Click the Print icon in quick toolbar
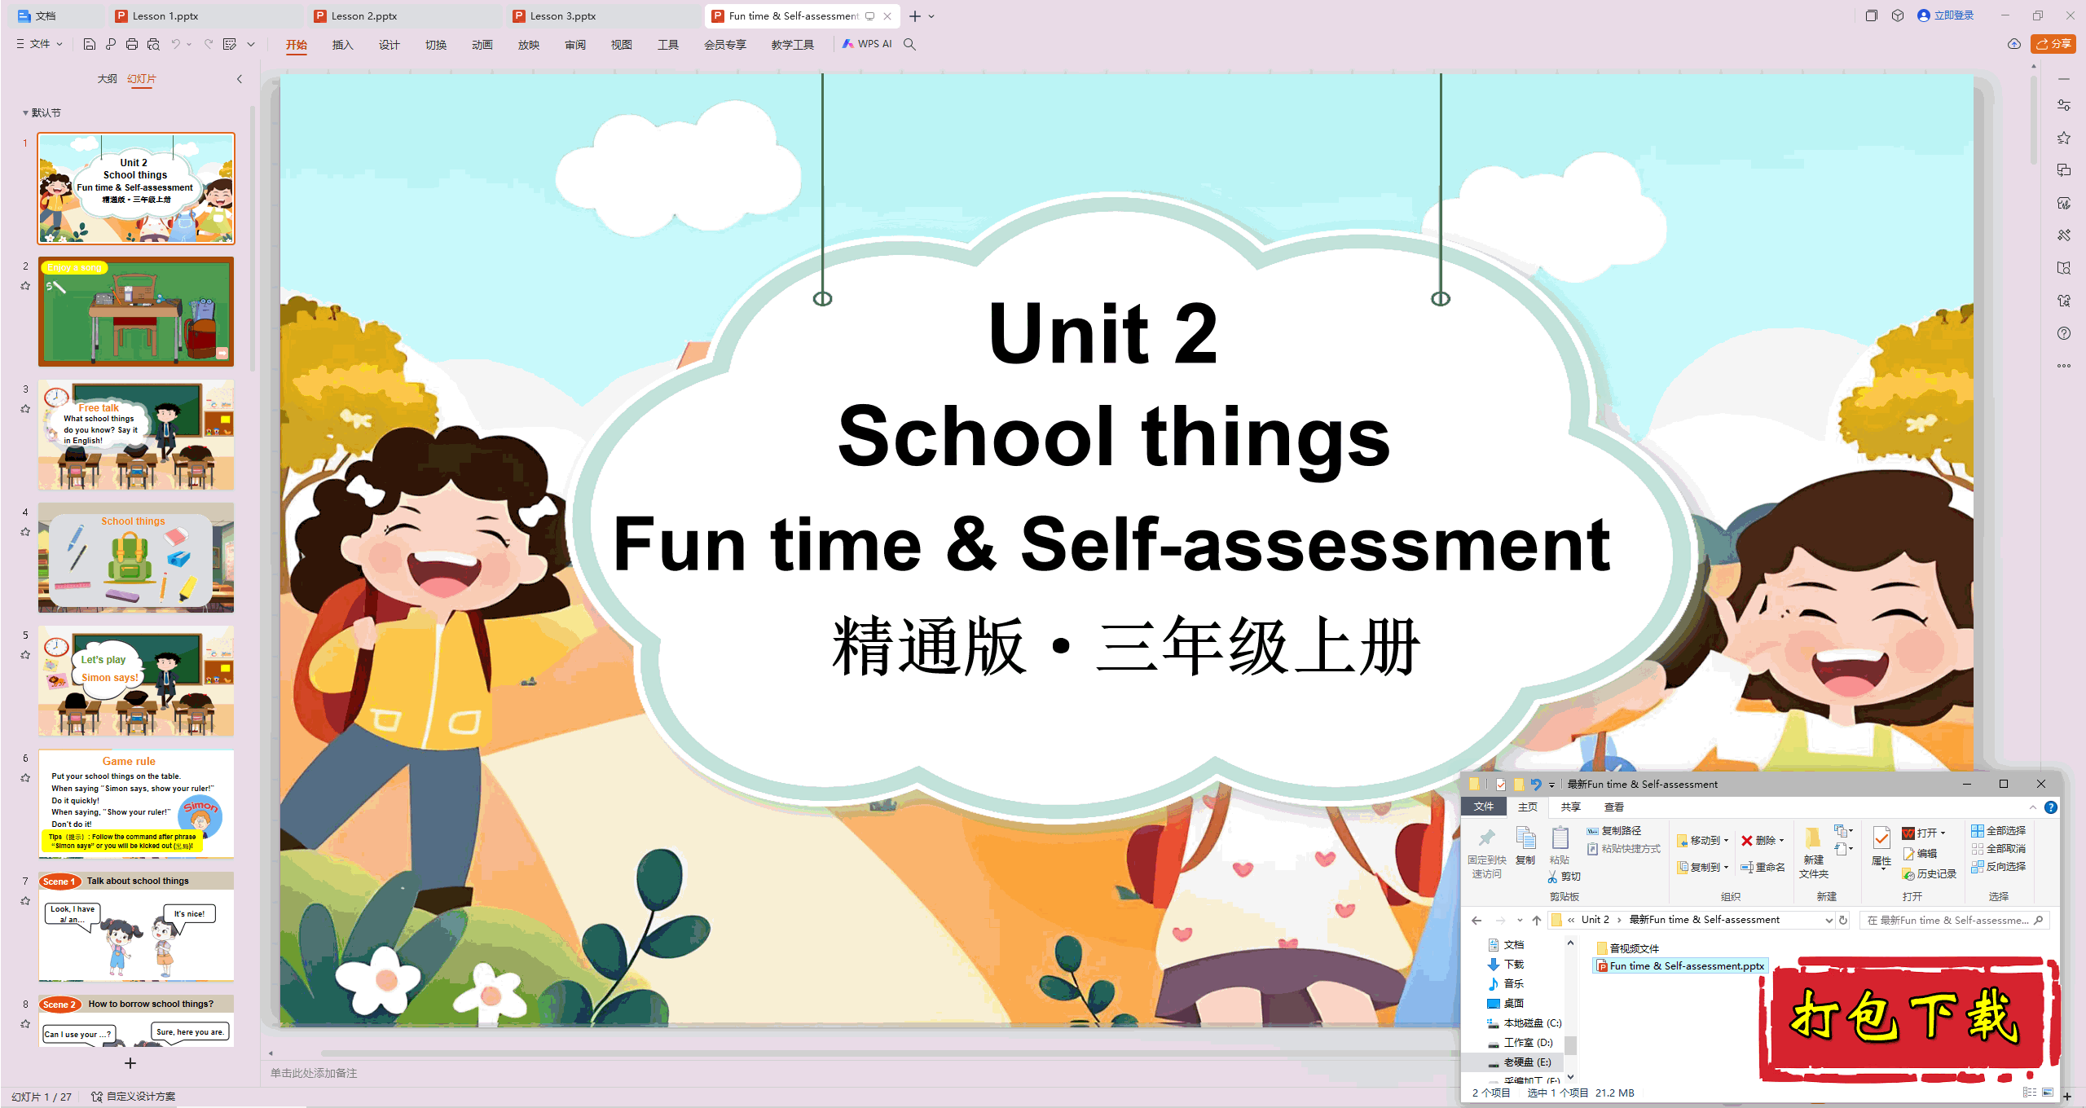The image size is (2086, 1108). click(132, 44)
